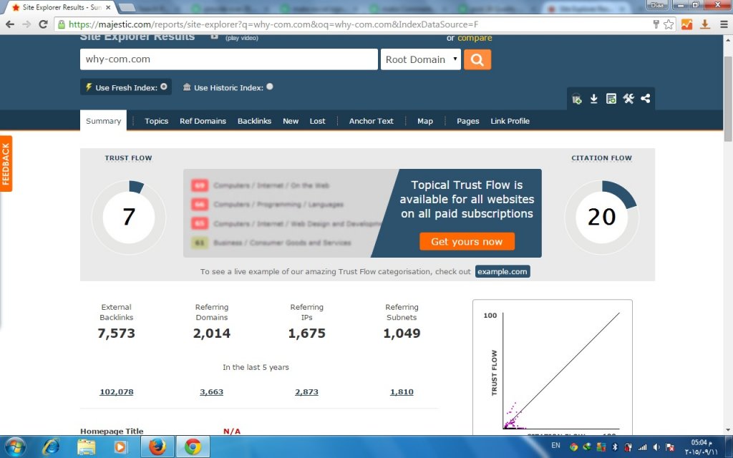The height and width of the screenshot is (458, 733).
Task: Click the Get yours now button
Action: [x=467, y=241]
